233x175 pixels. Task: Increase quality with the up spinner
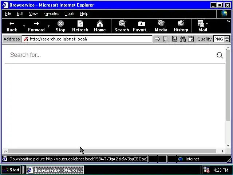click(227, 38)
